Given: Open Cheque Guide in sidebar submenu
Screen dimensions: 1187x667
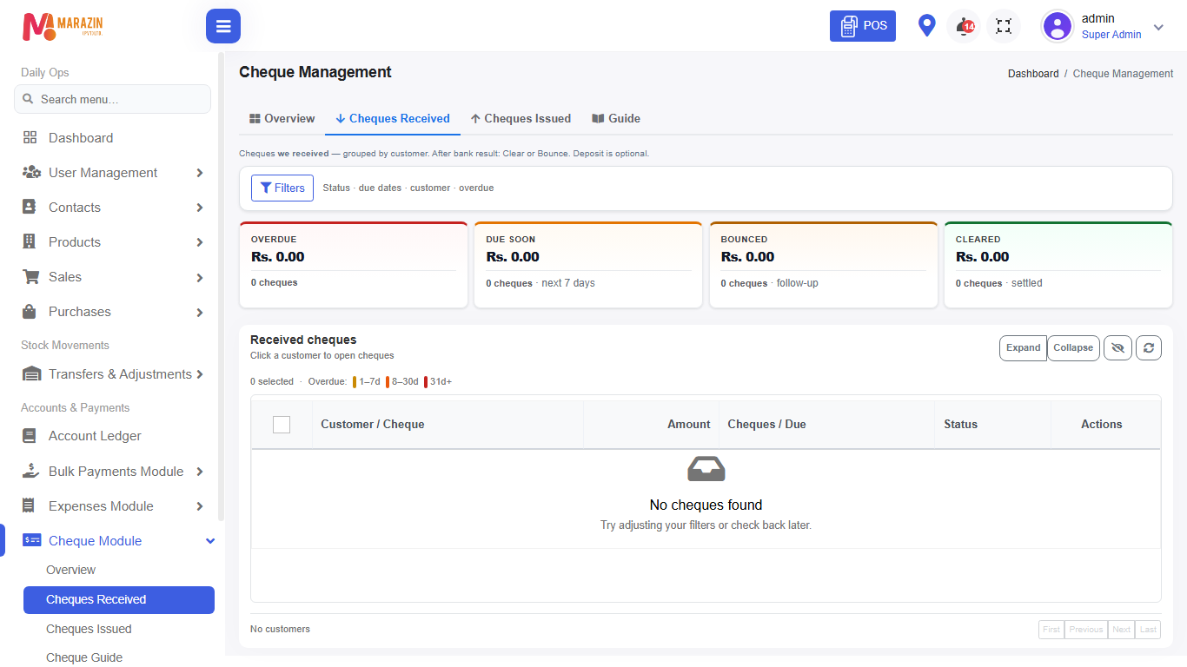Looking at the screenshot, I should coord(84,657).
